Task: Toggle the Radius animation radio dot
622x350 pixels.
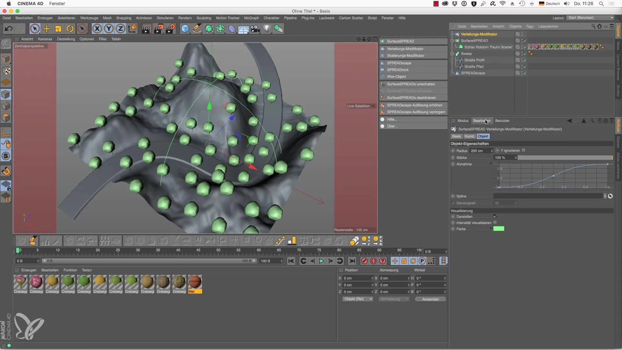Action: (x=453, y=151)
